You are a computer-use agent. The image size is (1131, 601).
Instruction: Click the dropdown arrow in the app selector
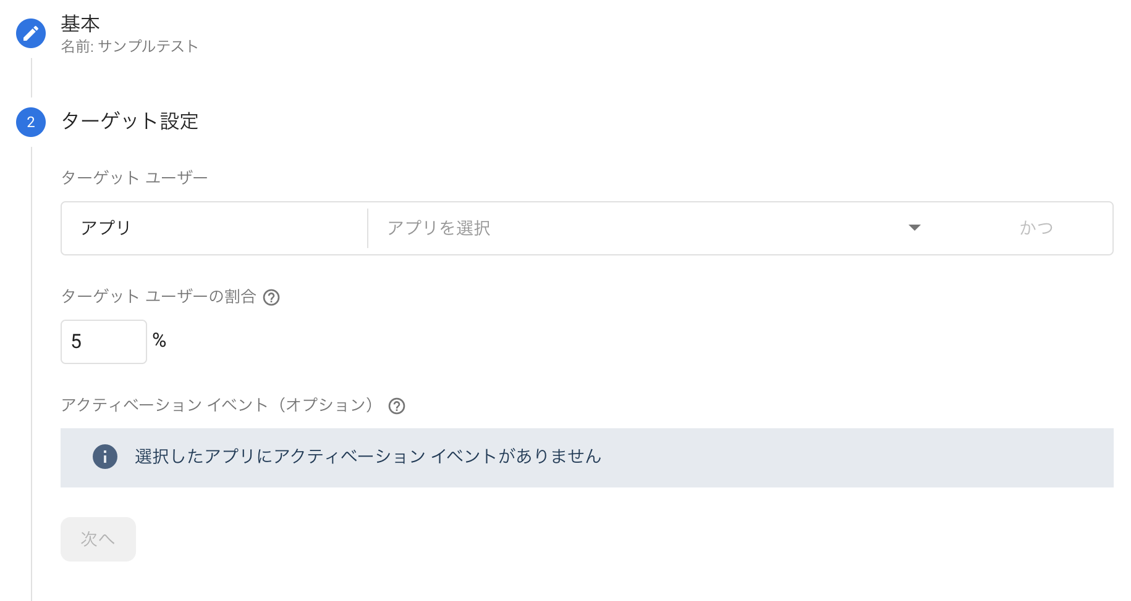coord(915,228)
